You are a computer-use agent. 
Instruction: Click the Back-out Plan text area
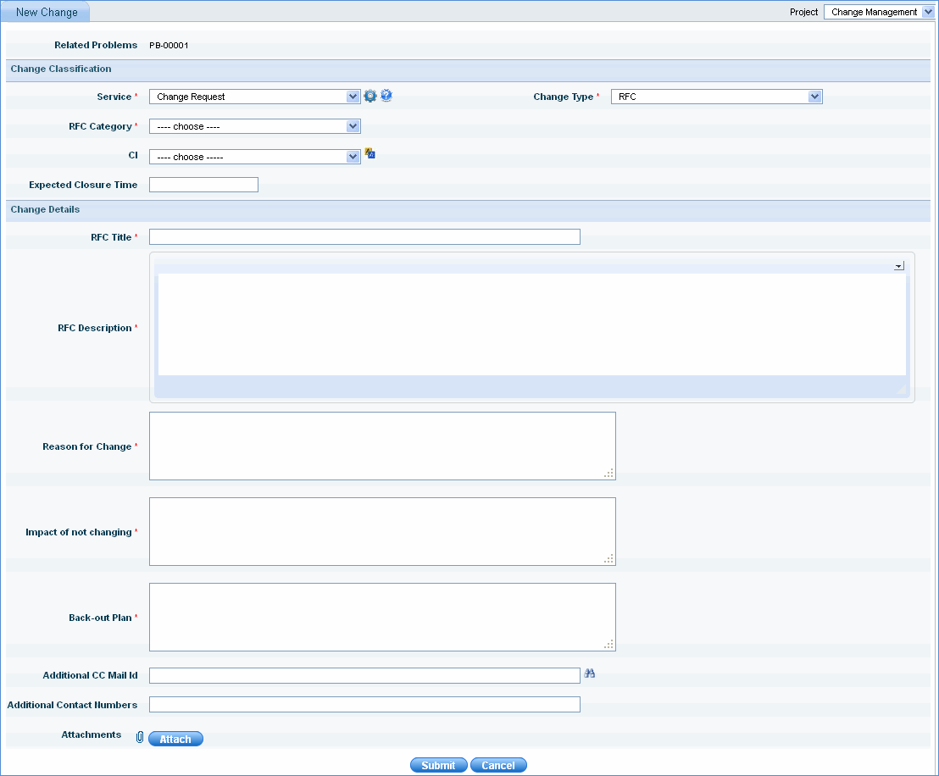point(381,617)
